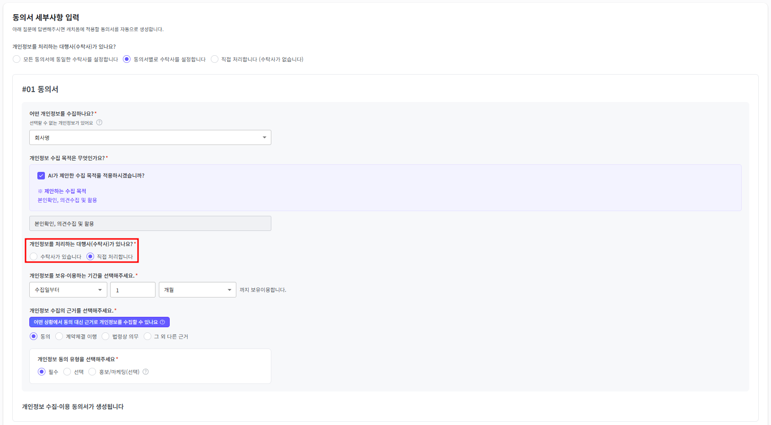Open the '수집일부터' period dropdown

click(68, 290)
